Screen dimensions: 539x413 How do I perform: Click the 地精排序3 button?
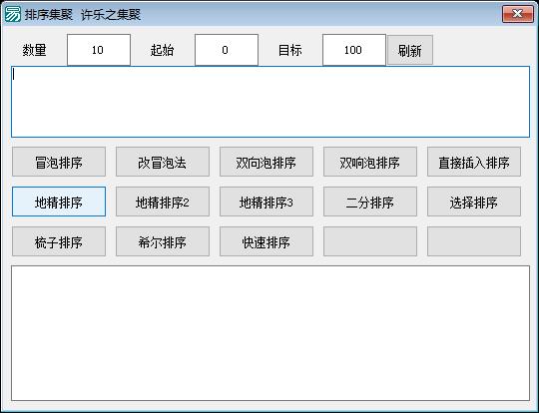(x=267, y=202)
